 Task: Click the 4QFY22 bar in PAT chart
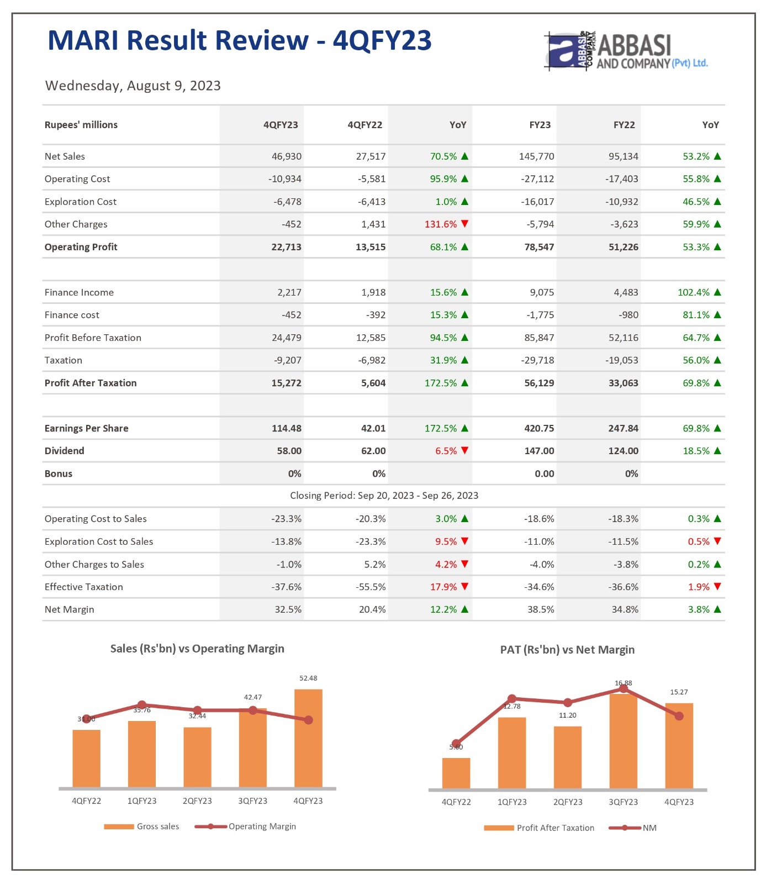(456, 773)
